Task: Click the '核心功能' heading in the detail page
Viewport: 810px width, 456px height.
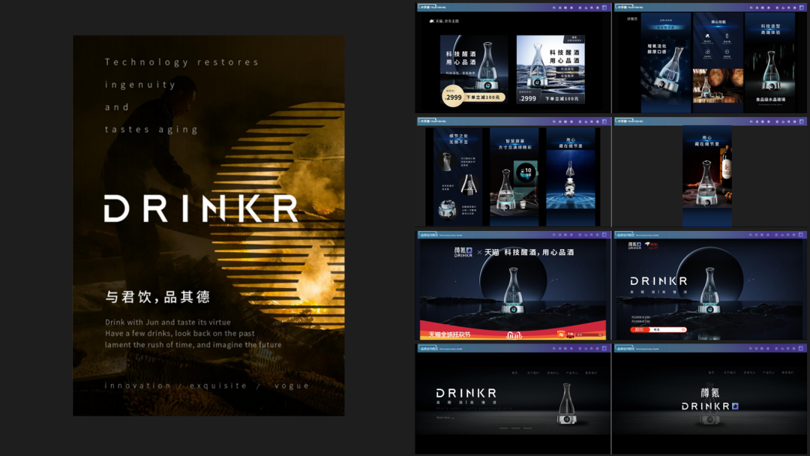Action: [x=718, y=22]
